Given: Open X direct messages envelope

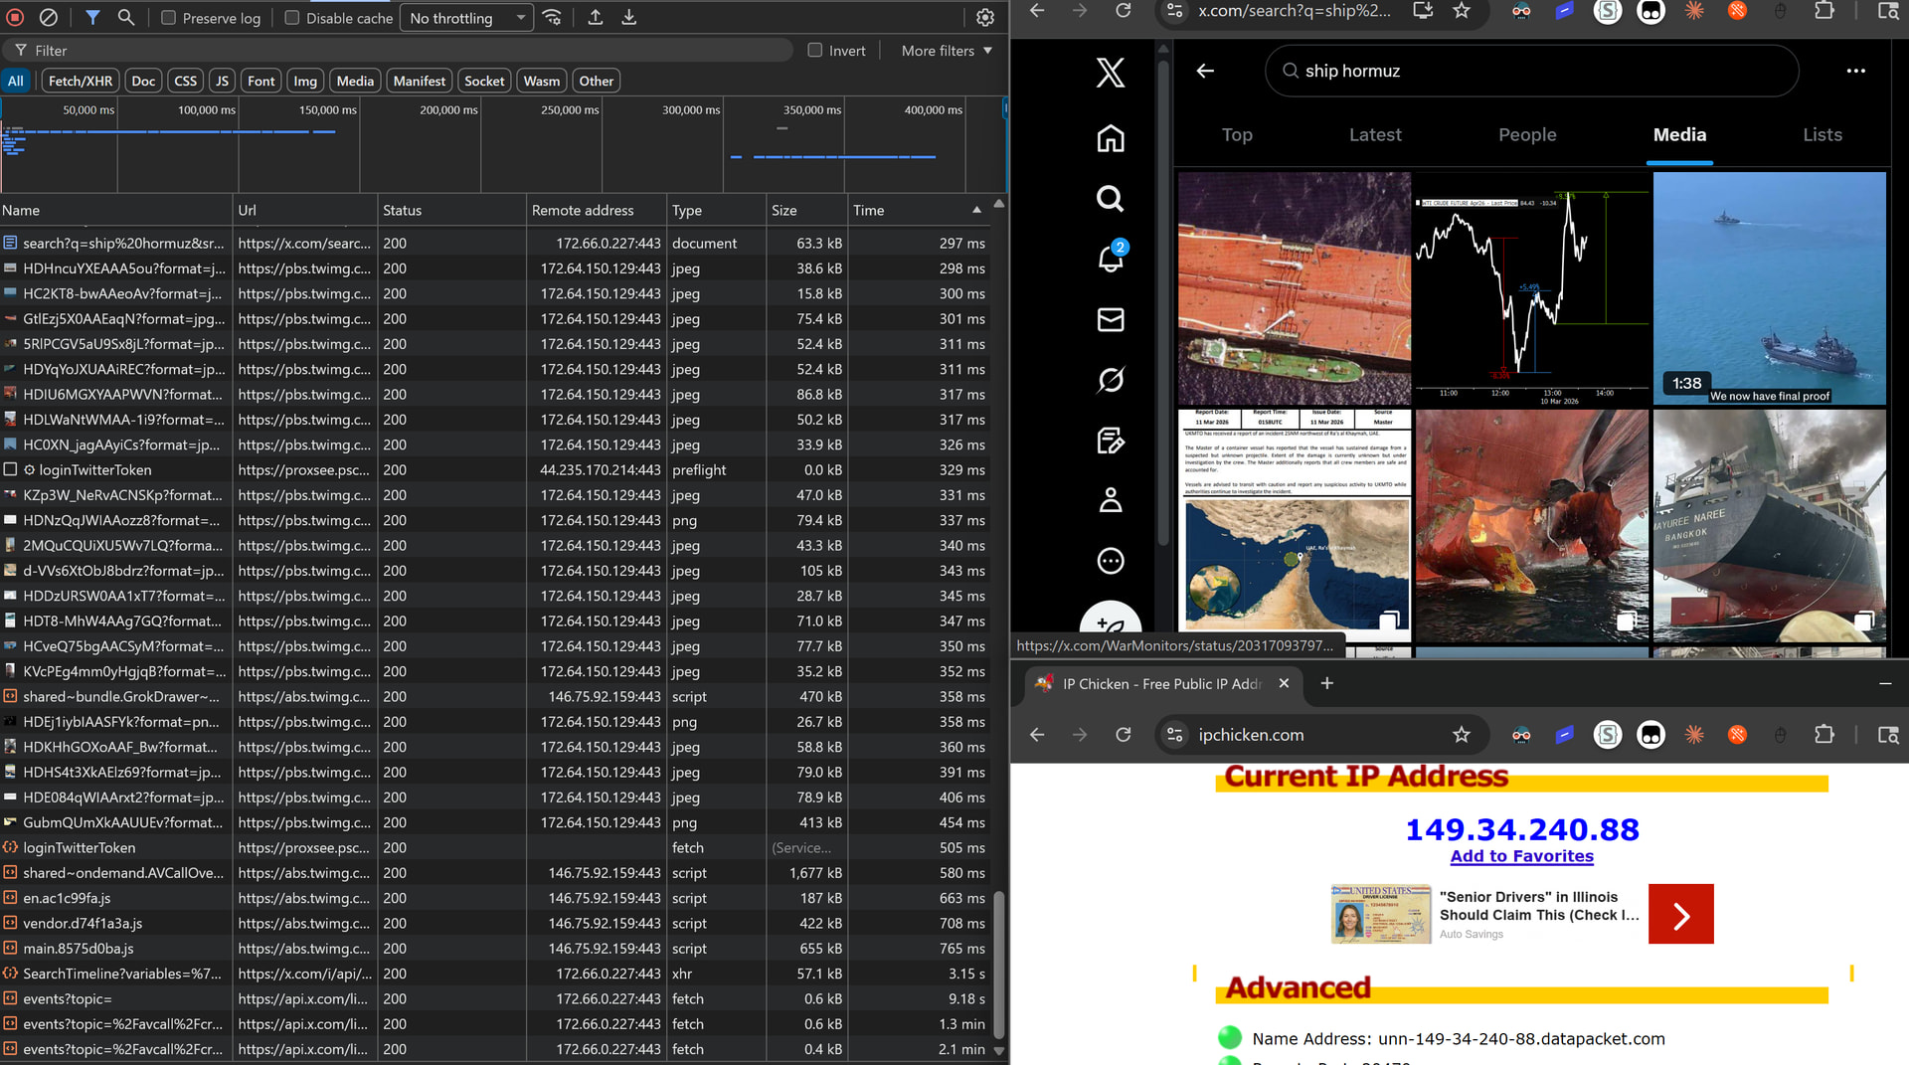Looking at the screenshot, I should coord(1110,319).
